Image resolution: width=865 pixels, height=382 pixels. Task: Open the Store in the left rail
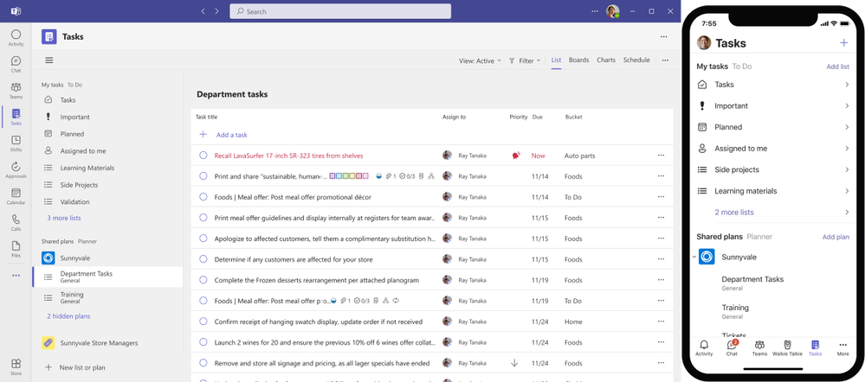pos(16,367)
